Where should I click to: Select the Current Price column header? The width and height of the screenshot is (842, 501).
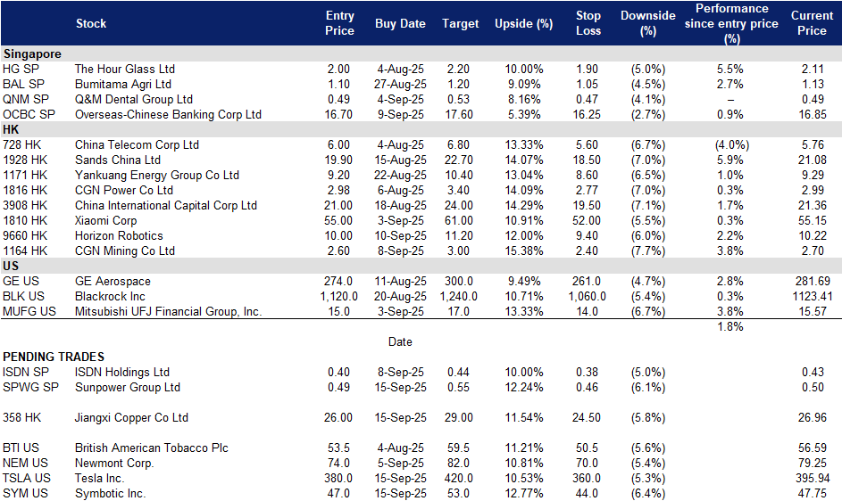coord(812,23)
